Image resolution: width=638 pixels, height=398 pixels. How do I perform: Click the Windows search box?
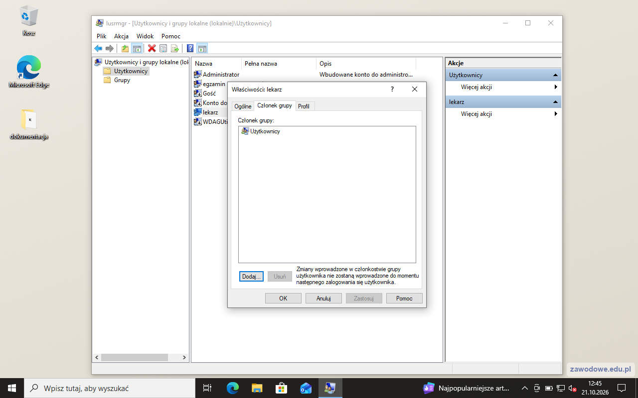(x=110, y=388)
